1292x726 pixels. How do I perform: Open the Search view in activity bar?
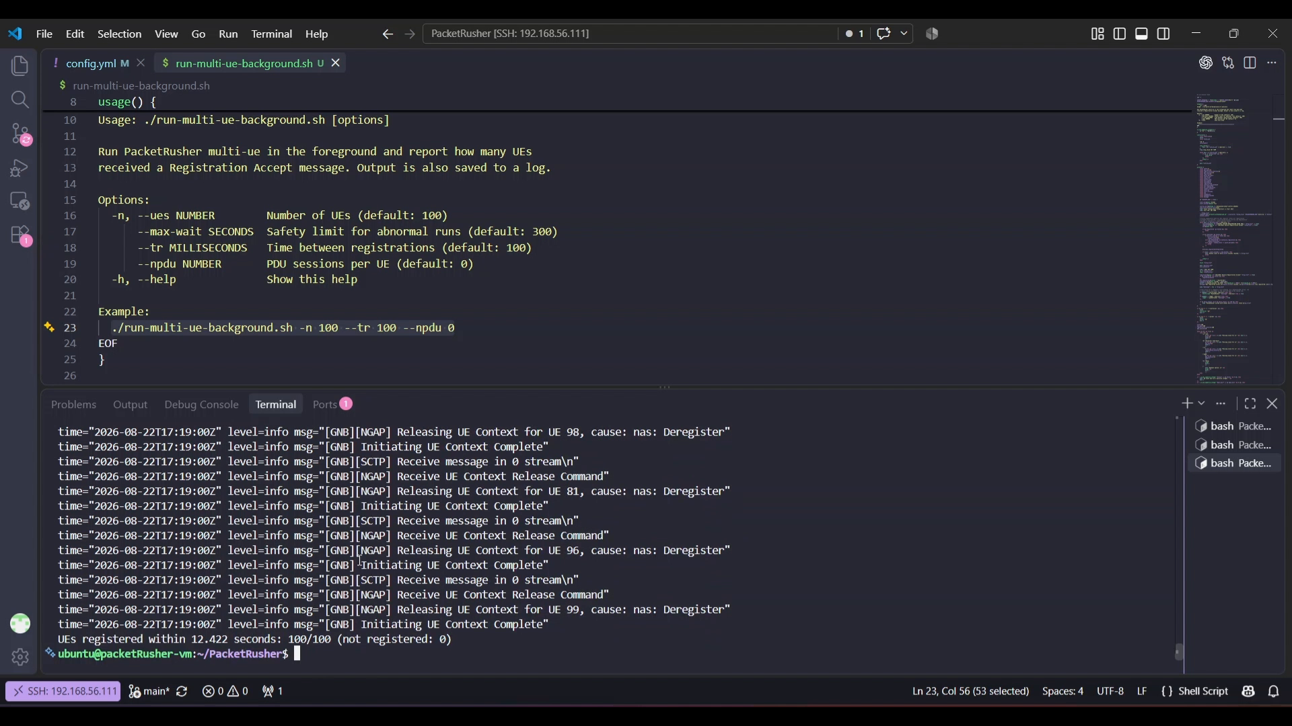(x=20, y=99)
